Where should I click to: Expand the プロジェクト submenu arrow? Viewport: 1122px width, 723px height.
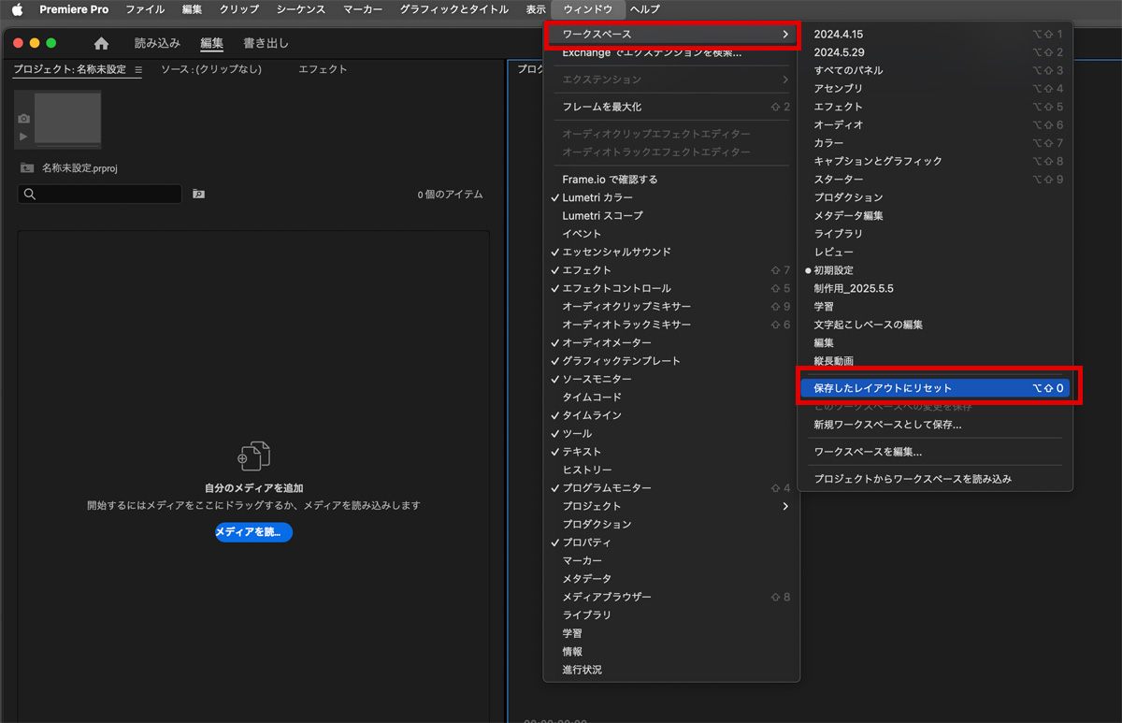tap(784, 506)
